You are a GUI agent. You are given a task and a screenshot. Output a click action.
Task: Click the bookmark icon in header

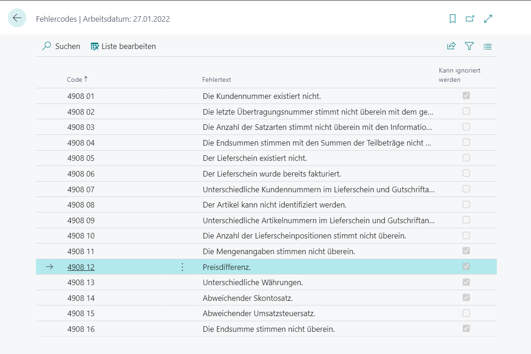(x=453, y=19)
